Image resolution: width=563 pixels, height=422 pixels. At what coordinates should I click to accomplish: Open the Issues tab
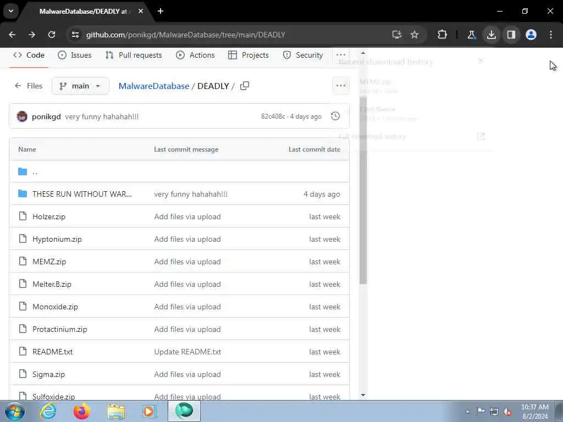75,55
